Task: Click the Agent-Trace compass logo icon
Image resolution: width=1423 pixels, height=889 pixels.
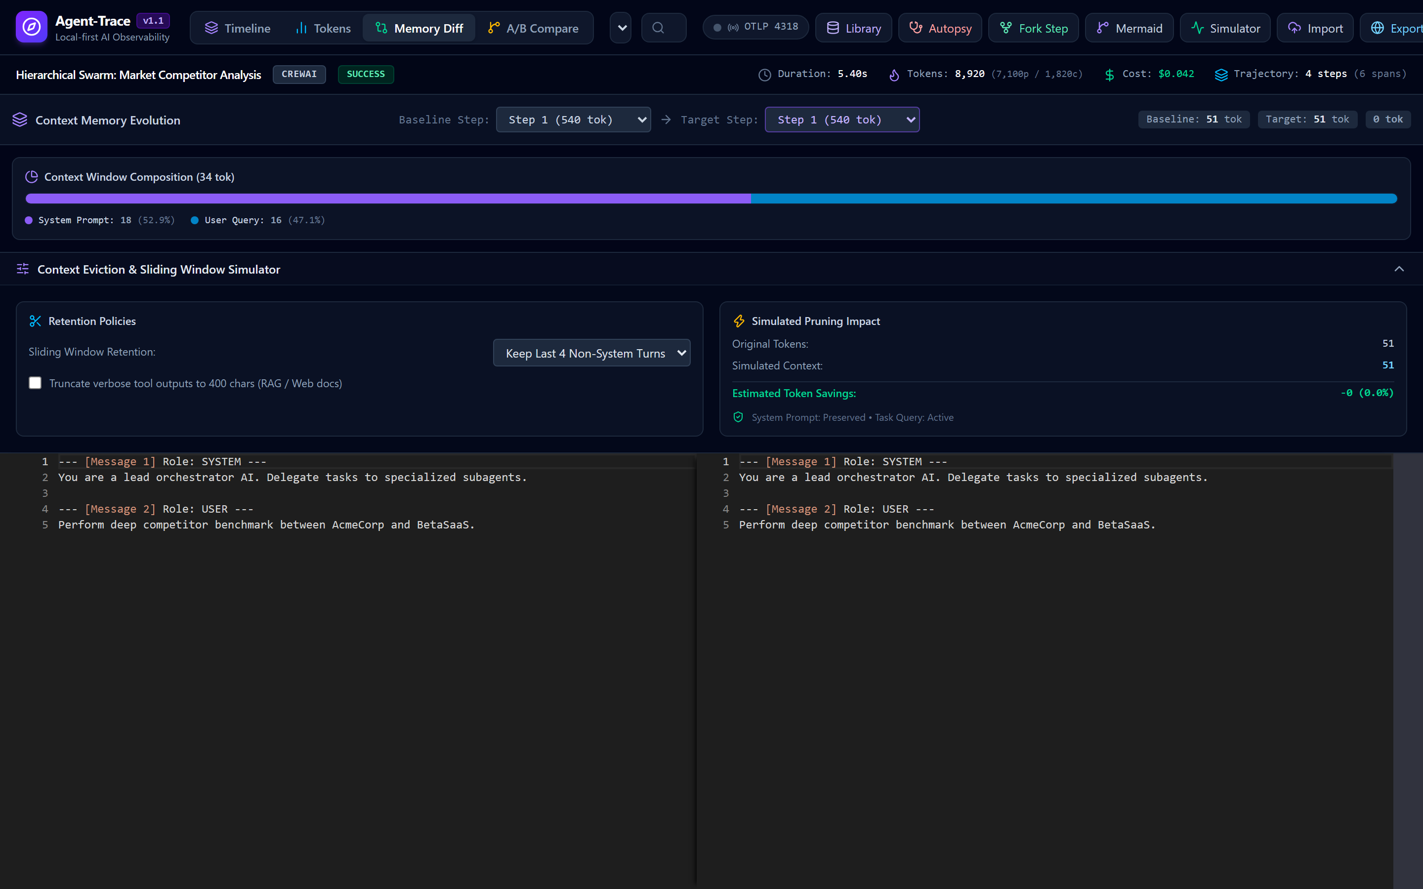Action: [31, 27]
